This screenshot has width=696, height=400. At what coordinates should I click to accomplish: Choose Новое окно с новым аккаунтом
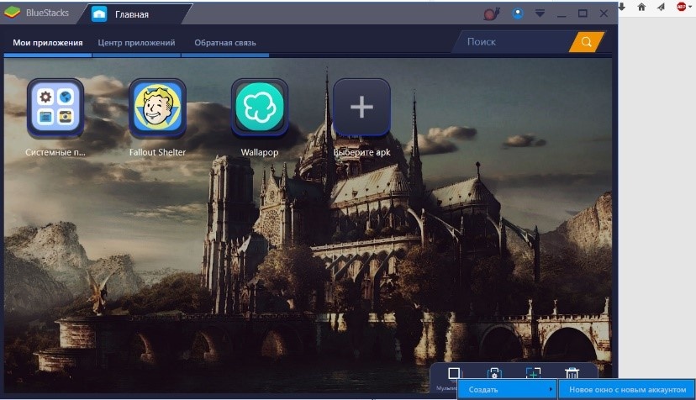click(627, 389)
